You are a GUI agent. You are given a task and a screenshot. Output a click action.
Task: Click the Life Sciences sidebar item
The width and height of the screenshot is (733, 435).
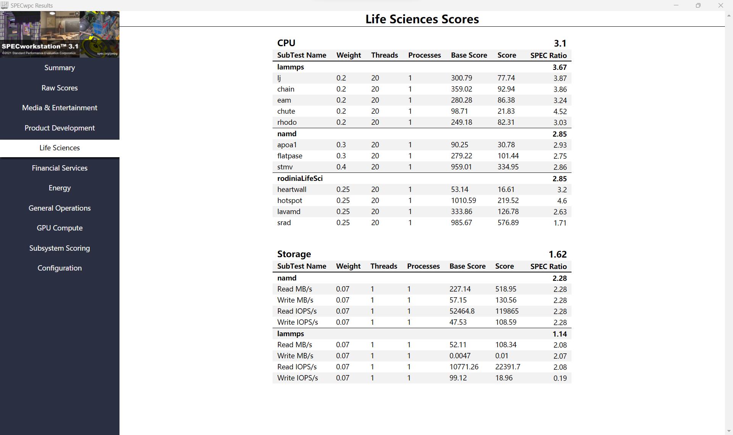[60, 148]
